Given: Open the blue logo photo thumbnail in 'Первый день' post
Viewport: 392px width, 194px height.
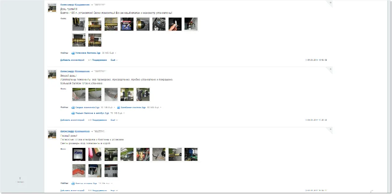Looking at the screenshot, I should pos(79,155).
